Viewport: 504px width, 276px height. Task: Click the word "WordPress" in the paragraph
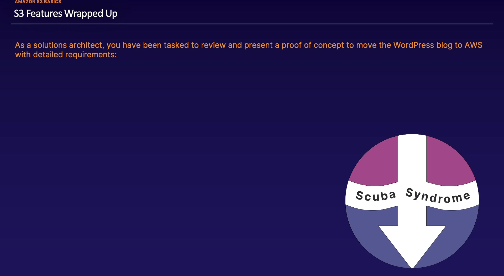click(413, 45)
